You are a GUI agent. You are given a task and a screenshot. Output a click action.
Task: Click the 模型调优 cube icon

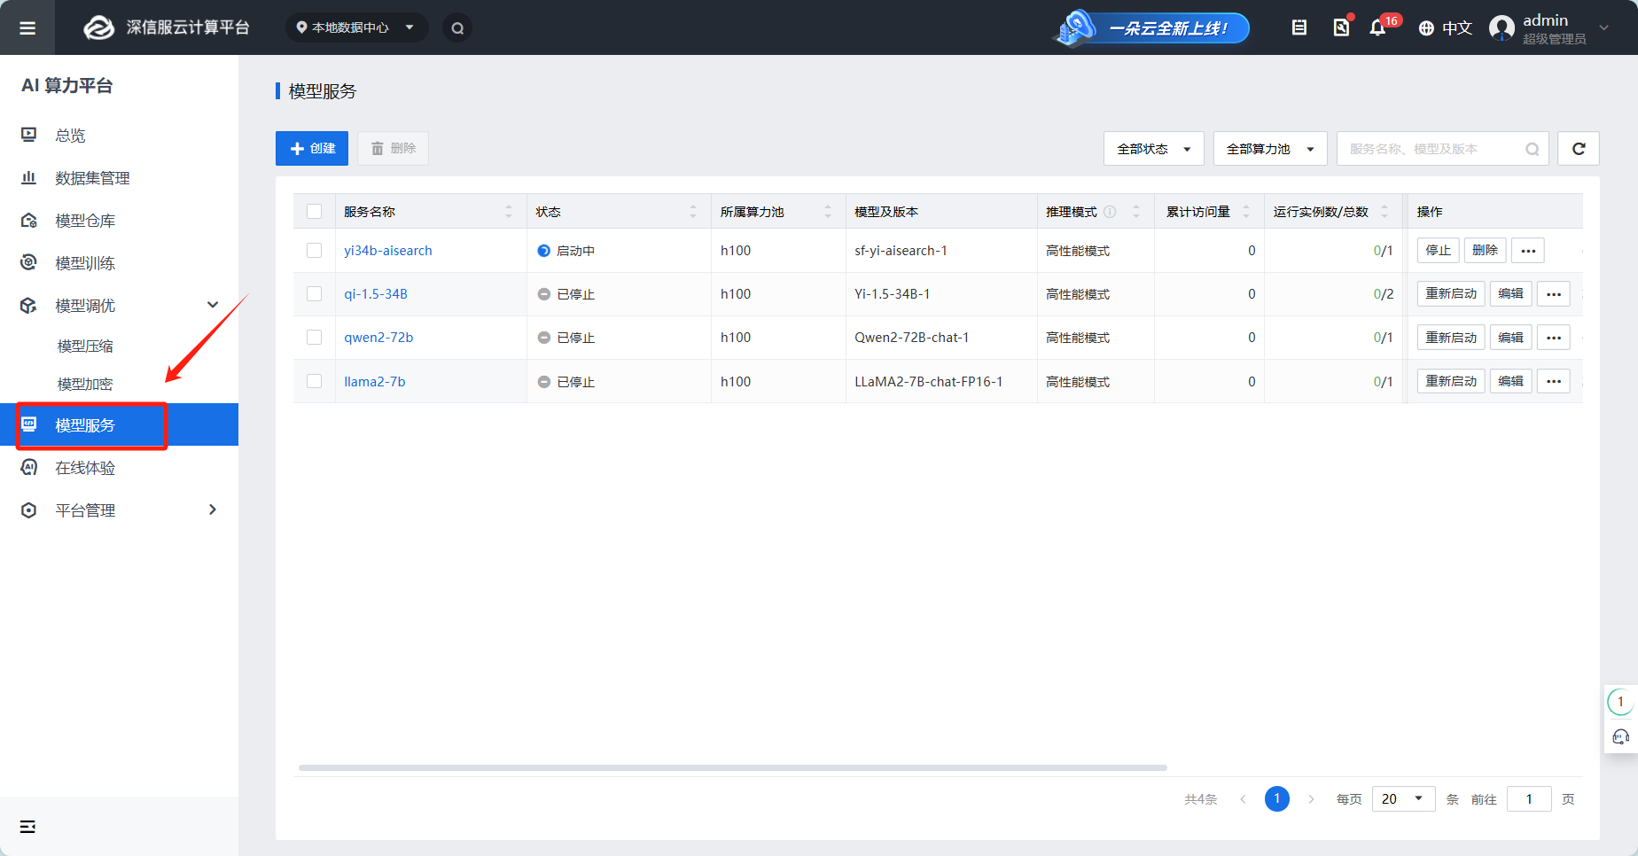tap(29, 305)
